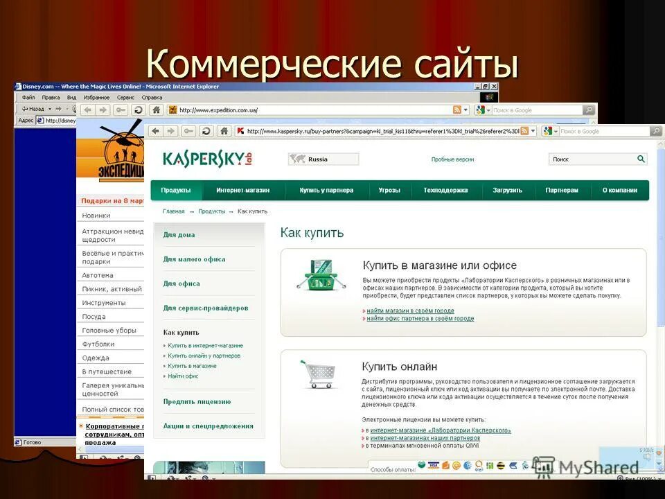Open Угрозы navigation tab
The height and width of the screenshot is (499, 665).
pos(389,190)
